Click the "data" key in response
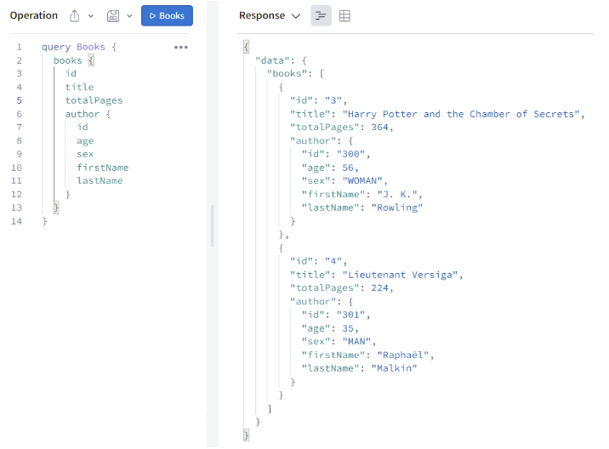 (272, 60)
